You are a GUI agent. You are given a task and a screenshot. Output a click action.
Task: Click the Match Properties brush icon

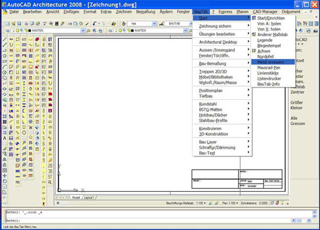coord(87,24)
